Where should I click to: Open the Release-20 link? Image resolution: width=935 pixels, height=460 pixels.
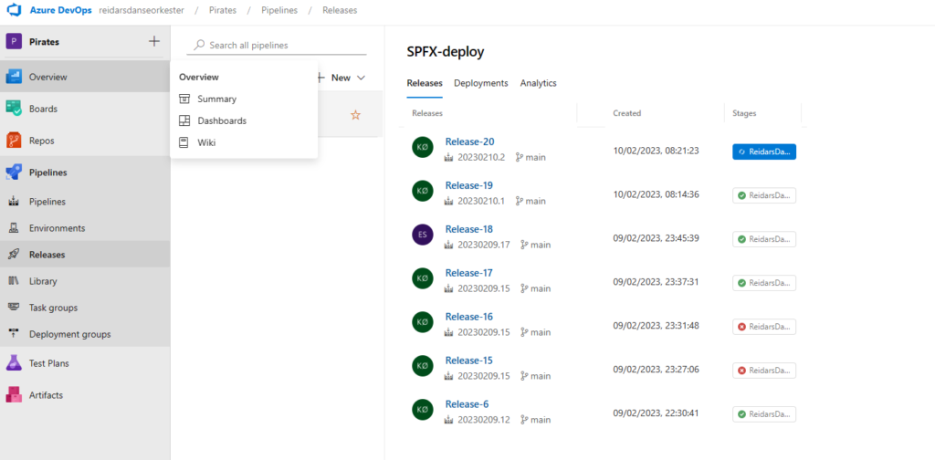[470, 141]
